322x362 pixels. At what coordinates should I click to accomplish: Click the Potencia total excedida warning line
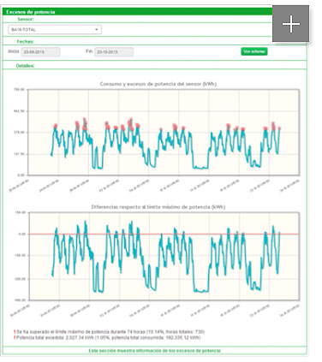pyautogui.click(x=107, y=338)
